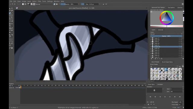193x109 pixels.
Task: Click the Undo arrow in toolbar
Action: (x=18, y=4)
